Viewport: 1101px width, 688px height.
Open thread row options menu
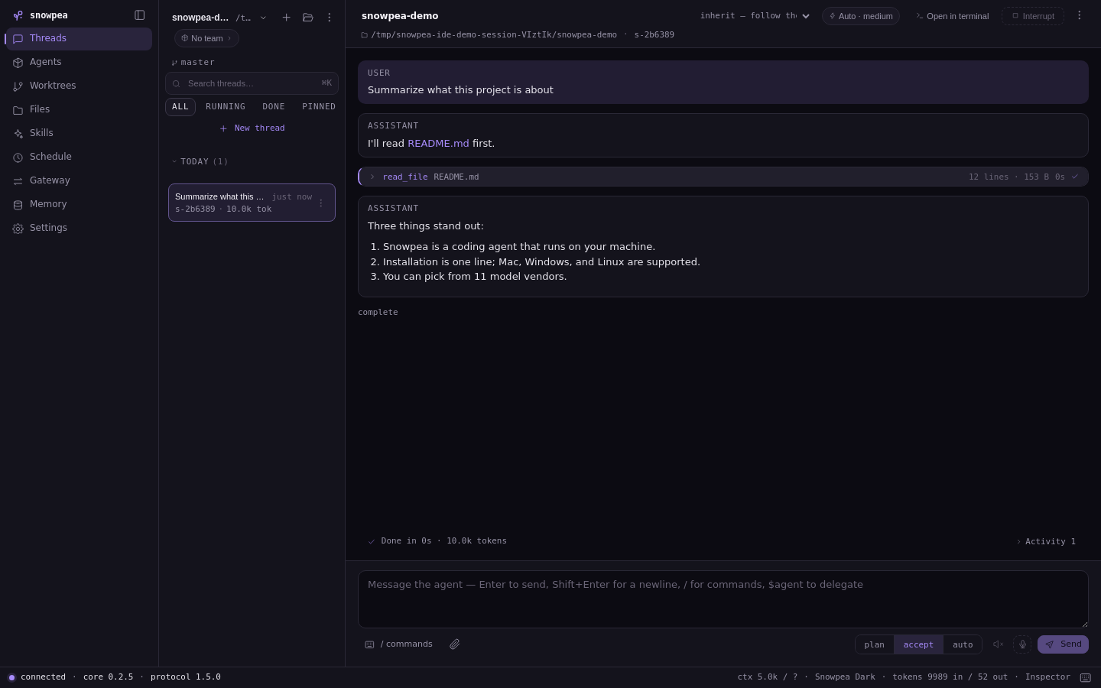point(321,203)
